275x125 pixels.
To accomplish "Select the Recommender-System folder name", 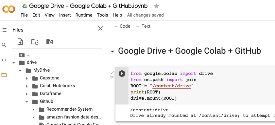I will click(69, 109).
